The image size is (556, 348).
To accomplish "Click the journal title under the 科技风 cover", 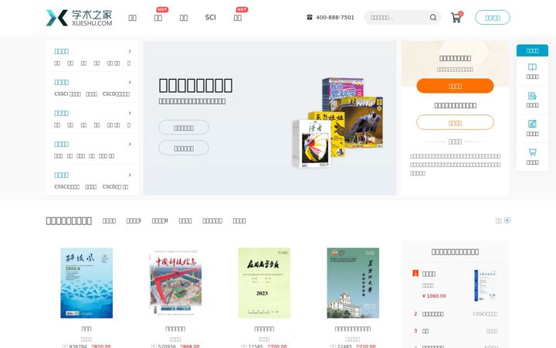I will coord(86,329).
